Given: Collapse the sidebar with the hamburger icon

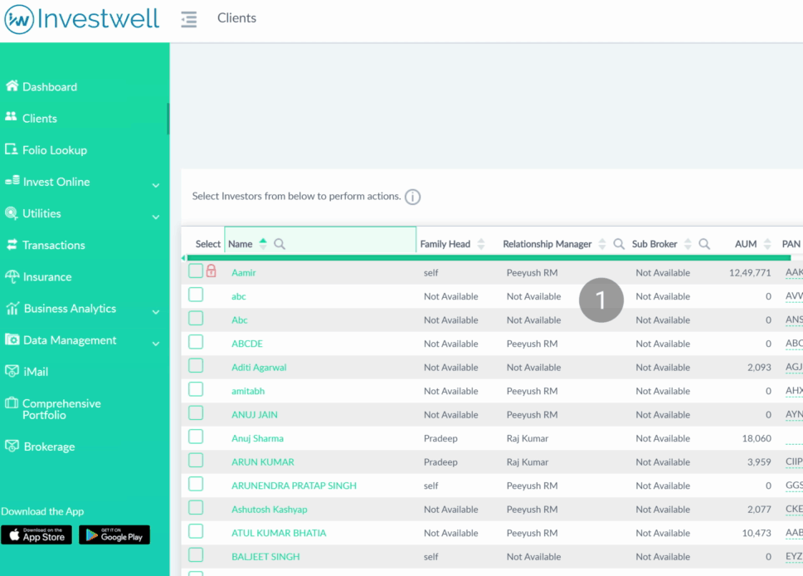Looking at the screenshot, I should click(188, 18).
